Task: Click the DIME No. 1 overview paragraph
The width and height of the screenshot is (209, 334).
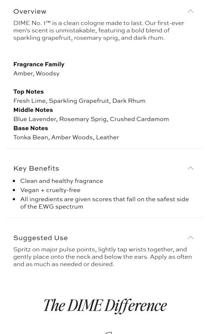Action: coord(99,30)
